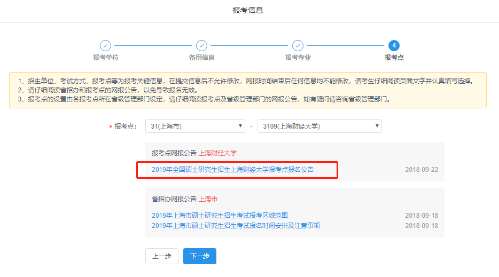Click the checkmark icon for step 报考专业
The width and height of the screenshot is (499, 277).
click(x=298, y=46)
